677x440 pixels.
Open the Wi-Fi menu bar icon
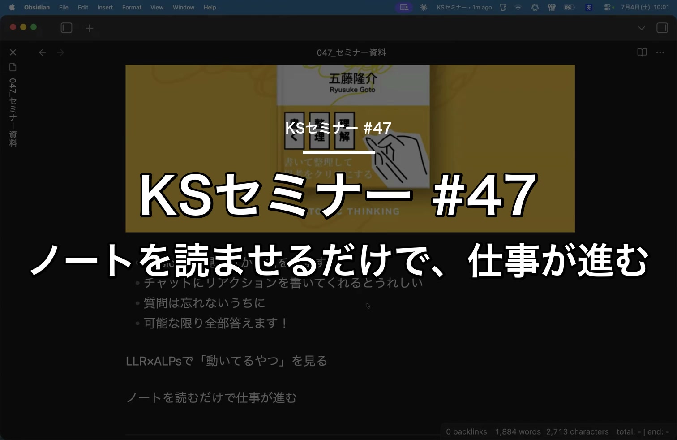tap(518, 7)
